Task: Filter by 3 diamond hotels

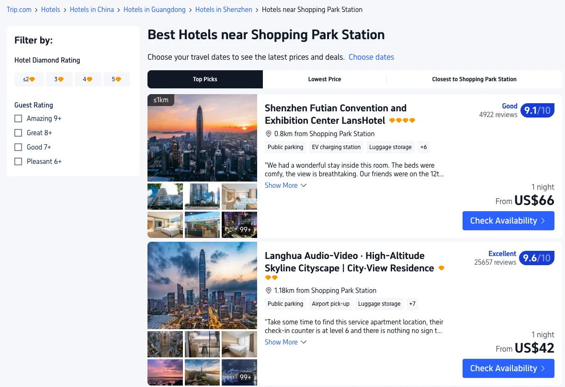Action: (x=59, y=79)
